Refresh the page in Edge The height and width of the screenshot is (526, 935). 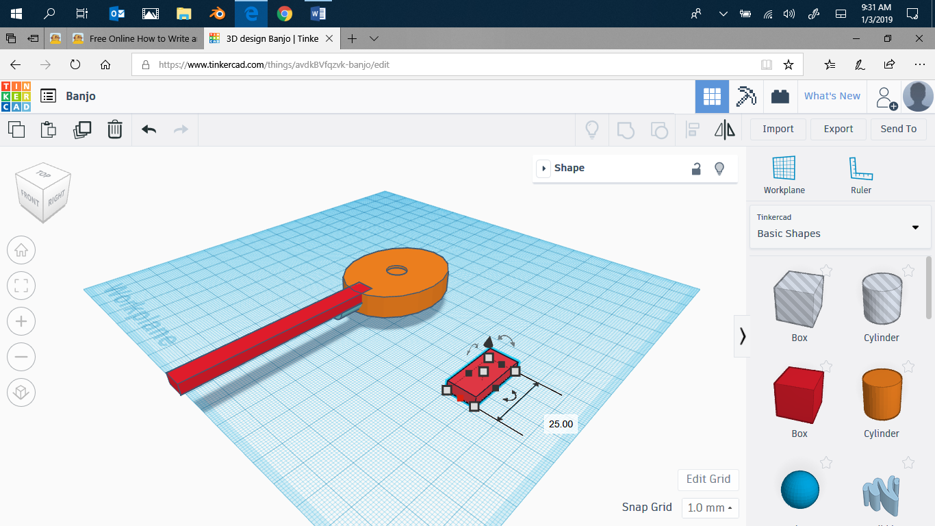point(75,64)
